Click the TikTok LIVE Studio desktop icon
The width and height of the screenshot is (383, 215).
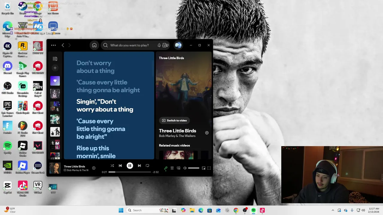click(22, 189)
